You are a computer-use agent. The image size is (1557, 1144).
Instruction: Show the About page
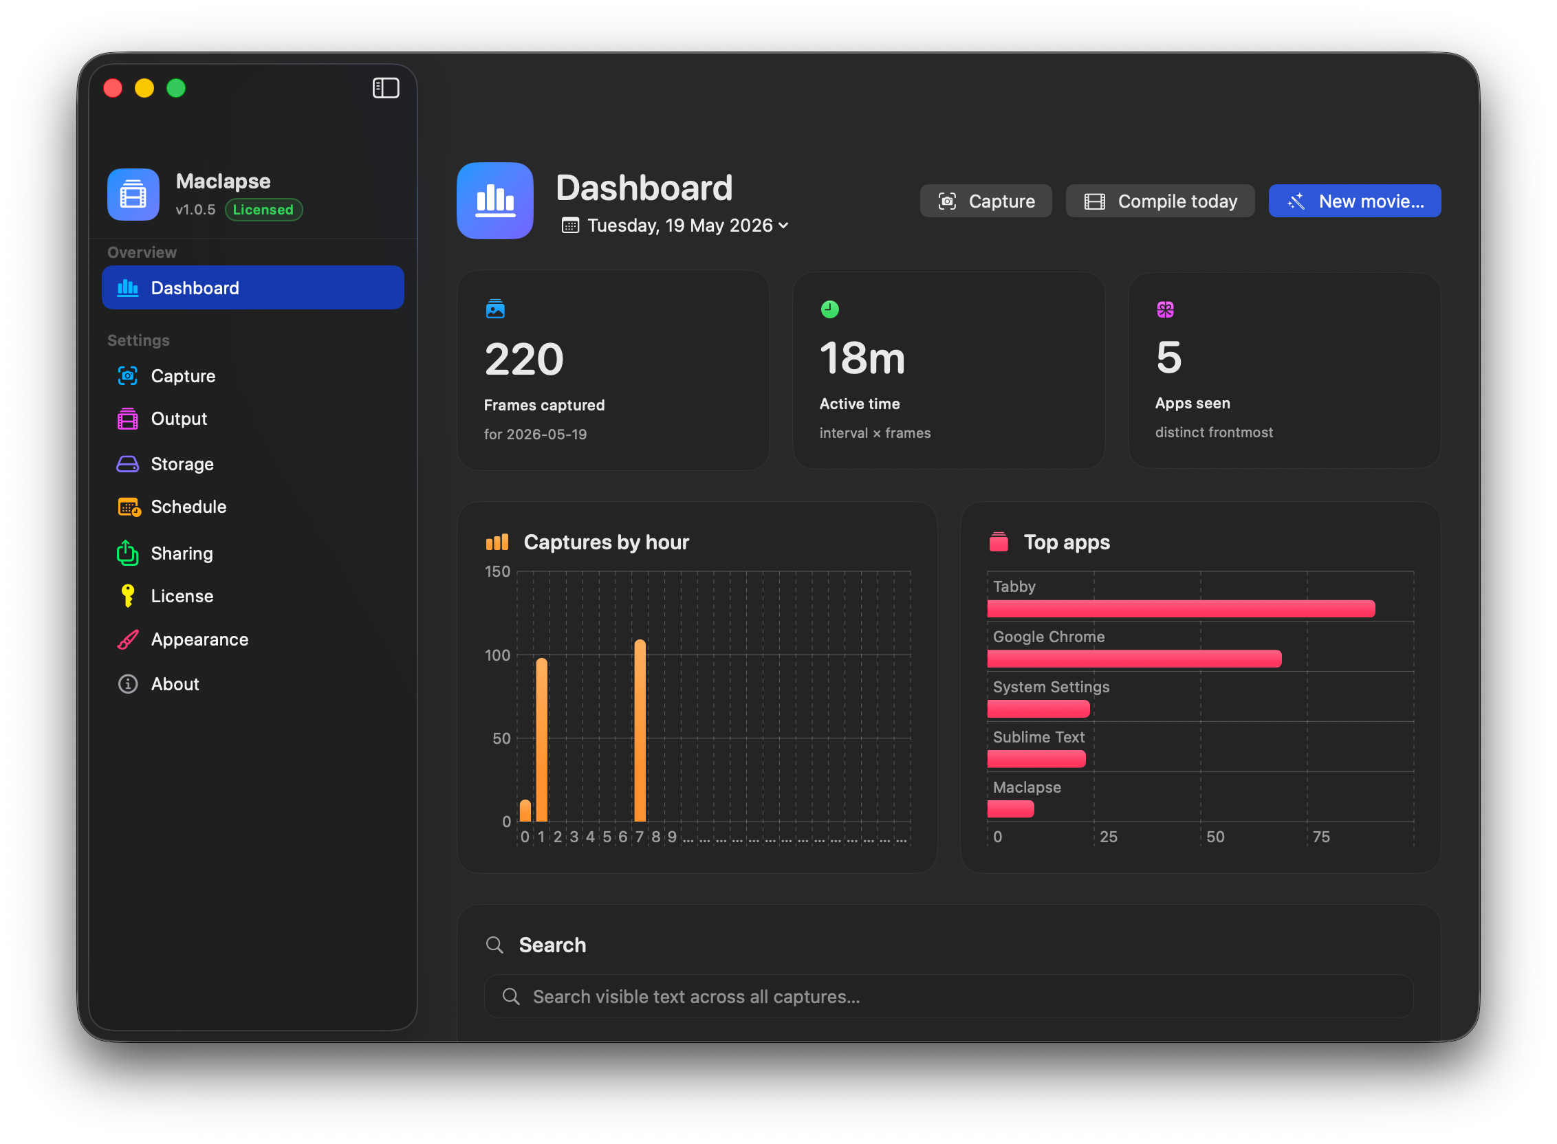(x=253, y=684)
